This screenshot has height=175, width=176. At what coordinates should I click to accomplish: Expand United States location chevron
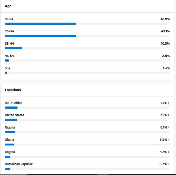coord(168,115)
